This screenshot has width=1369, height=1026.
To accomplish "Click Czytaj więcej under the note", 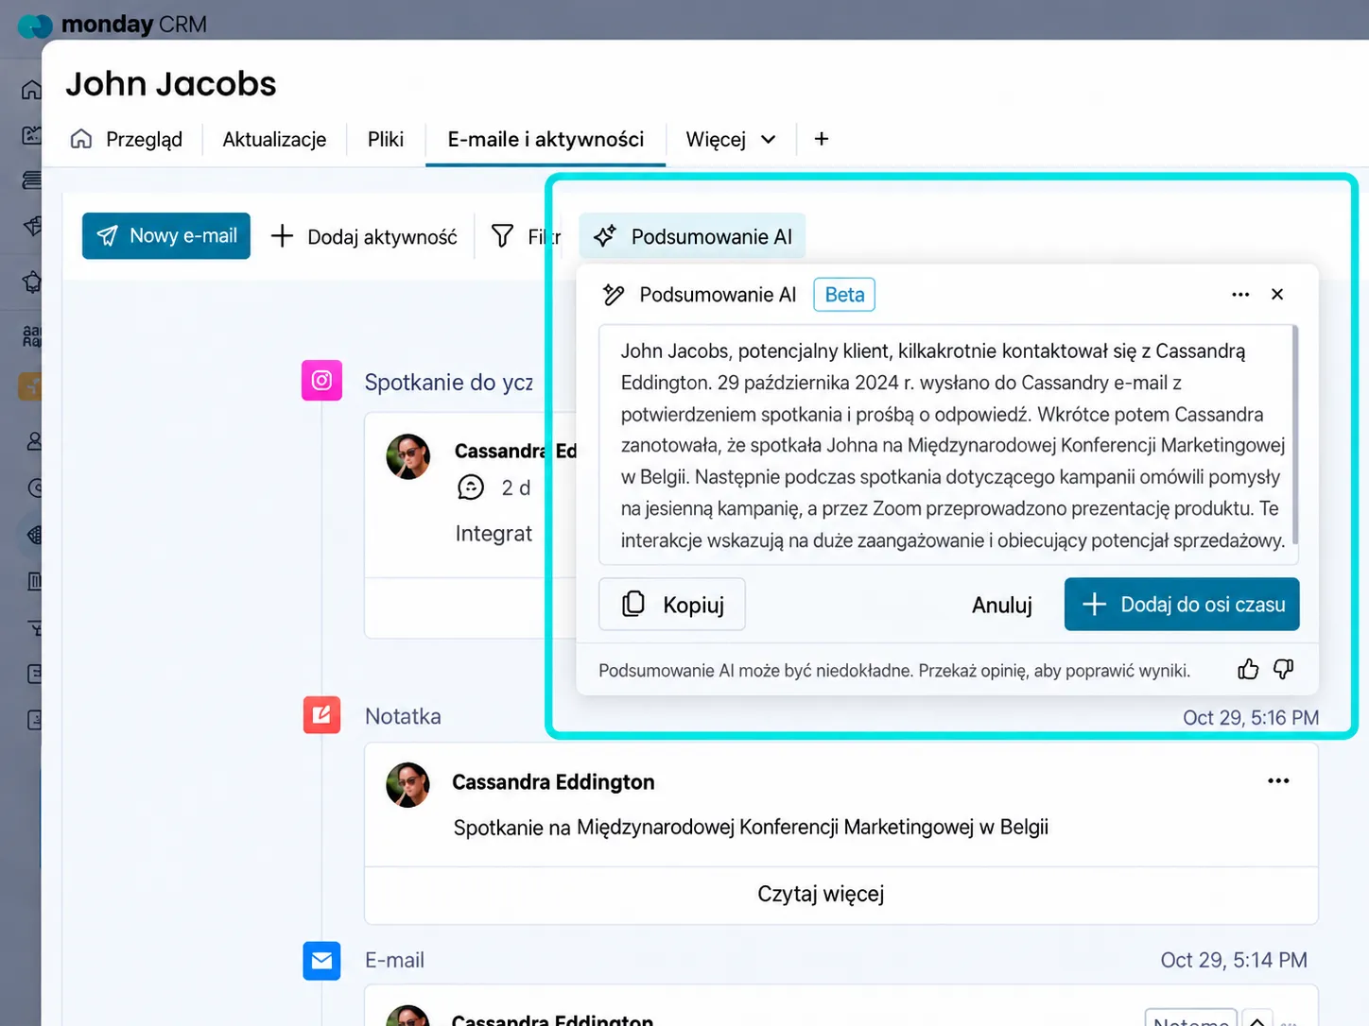I will point(821,894).
